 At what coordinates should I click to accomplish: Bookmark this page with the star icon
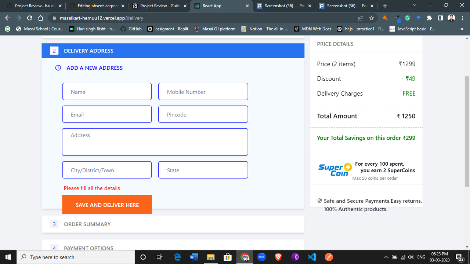372,18
